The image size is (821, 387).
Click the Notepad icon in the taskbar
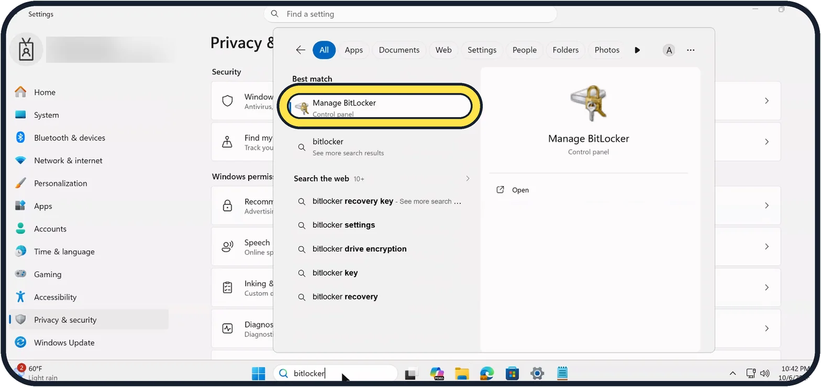[562, 373]
